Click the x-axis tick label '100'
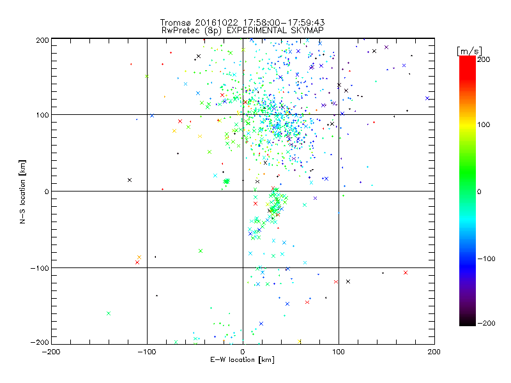The height and width of the screenshot is (383, 511). 339,352
